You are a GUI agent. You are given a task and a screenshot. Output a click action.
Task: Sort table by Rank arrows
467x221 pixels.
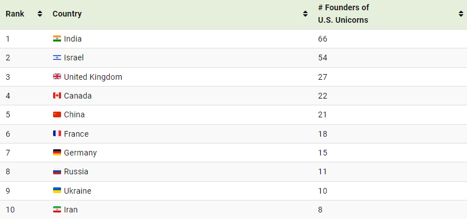(40, 14)
